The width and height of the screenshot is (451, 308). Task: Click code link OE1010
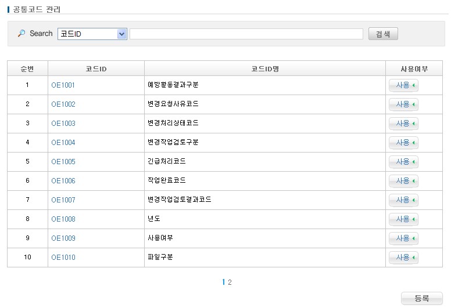coord(63,258)
